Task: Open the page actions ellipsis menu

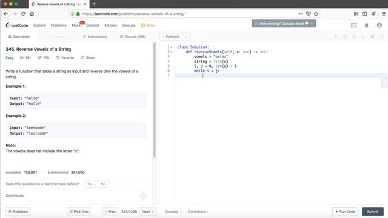Action: pyautogui.click(x=301, y=14)
